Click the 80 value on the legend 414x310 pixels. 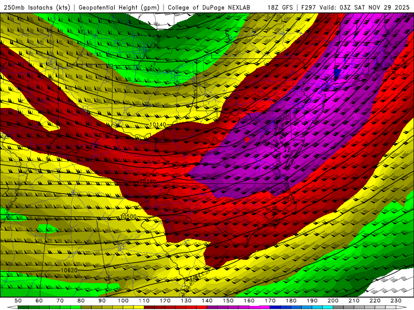(x=81, y=301)
